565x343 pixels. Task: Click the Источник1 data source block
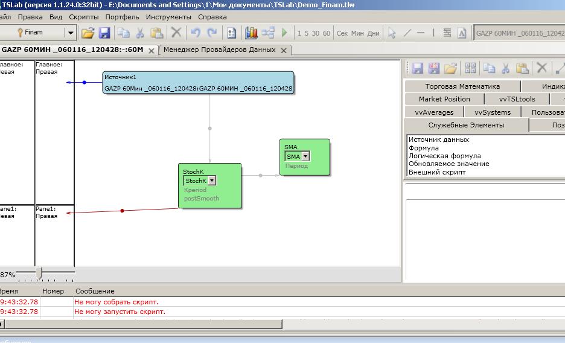tap(199, 83)
